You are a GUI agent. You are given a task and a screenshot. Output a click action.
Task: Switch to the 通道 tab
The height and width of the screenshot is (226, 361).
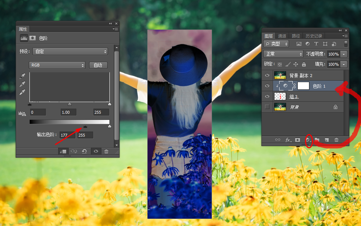click(282, 36)
